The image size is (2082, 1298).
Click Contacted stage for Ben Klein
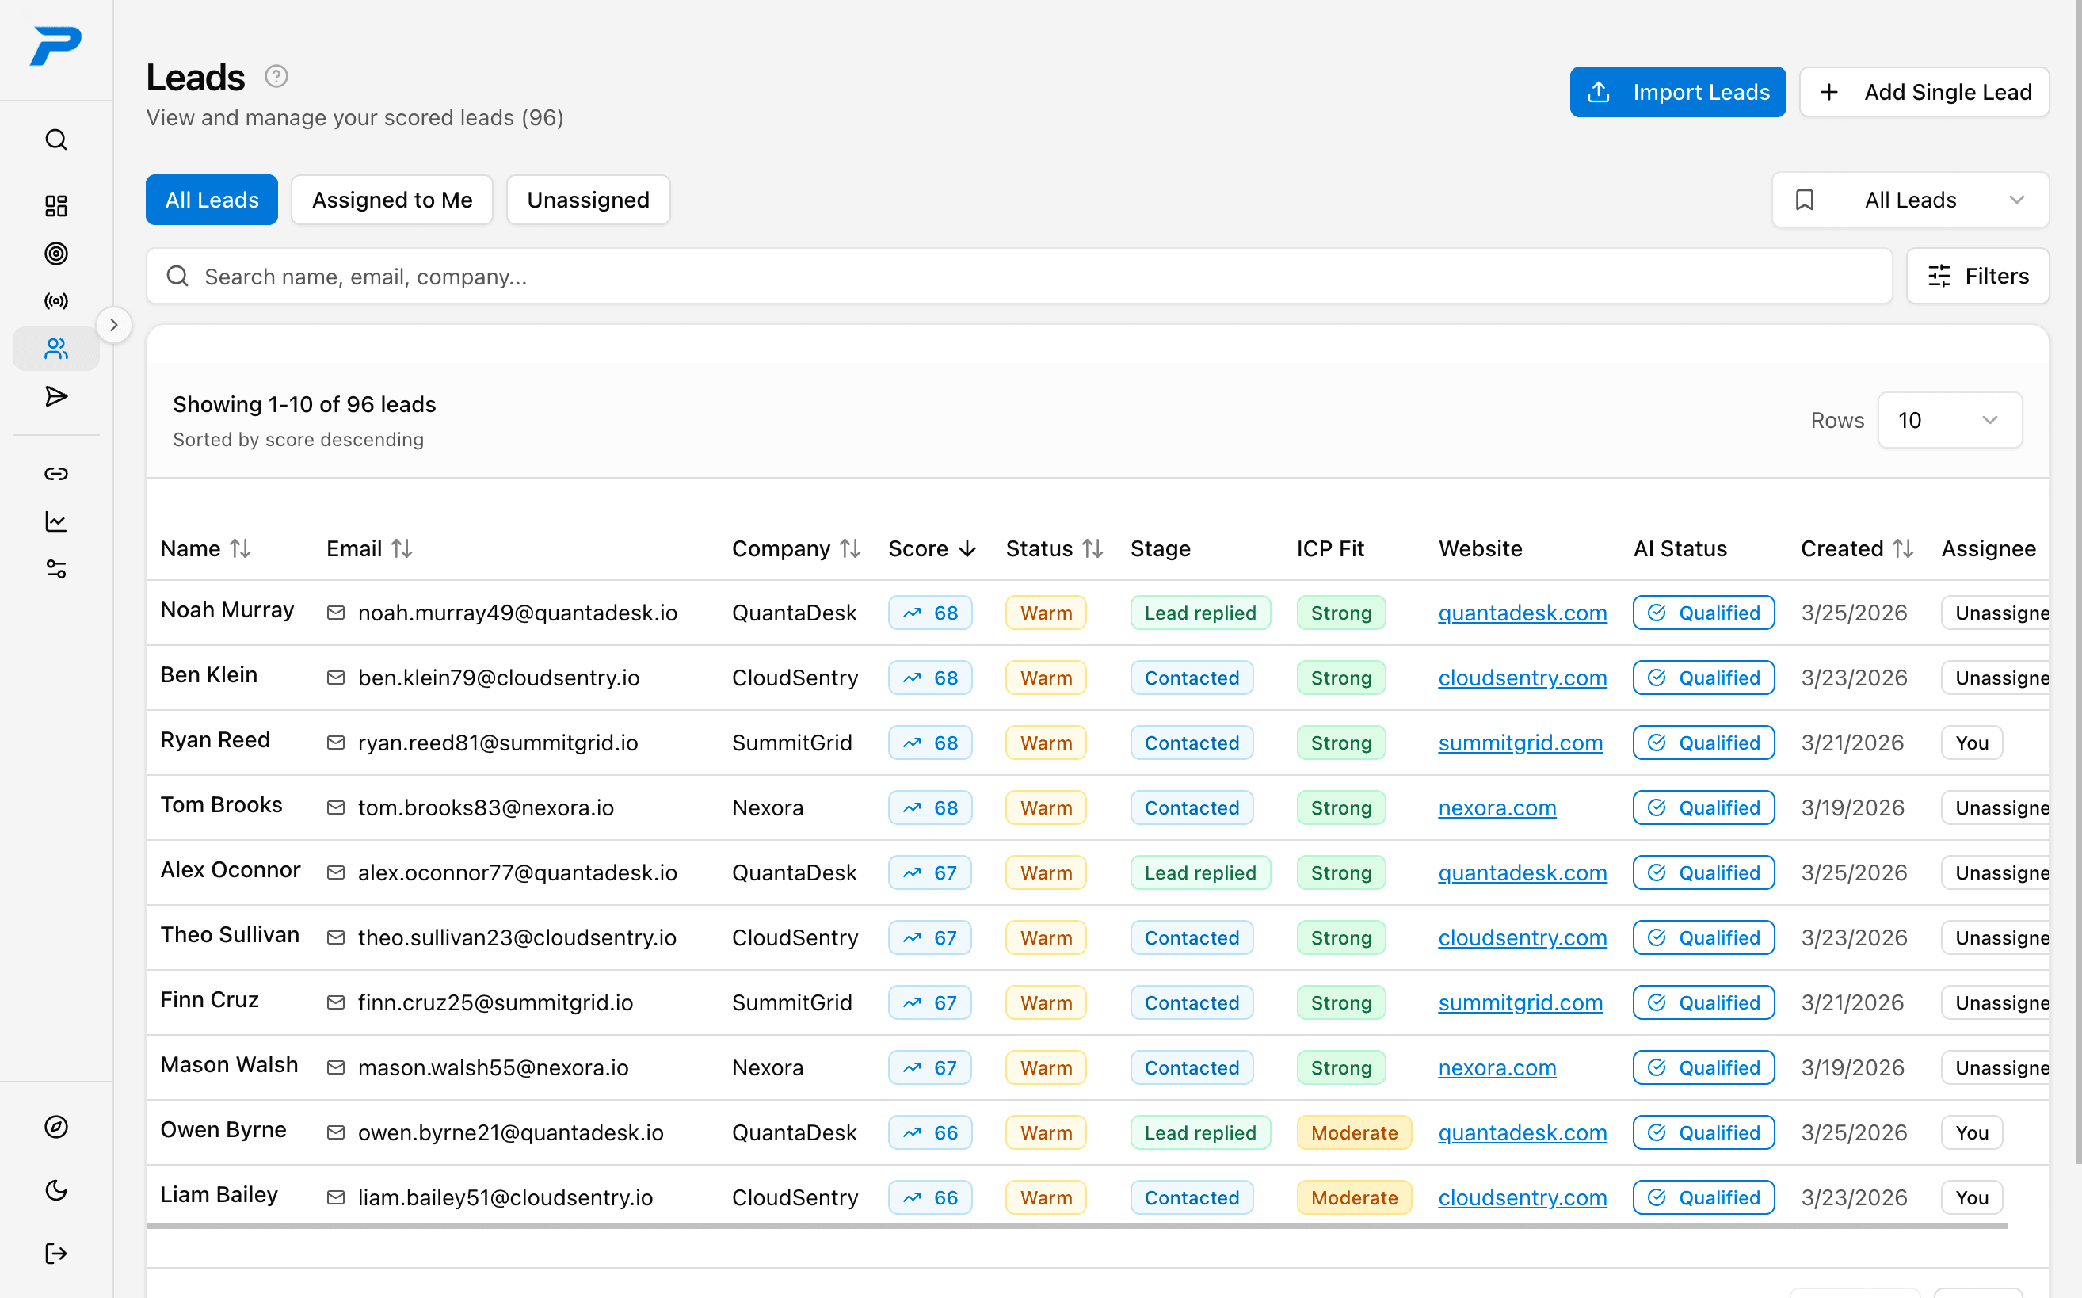[x=1192, y=678]
